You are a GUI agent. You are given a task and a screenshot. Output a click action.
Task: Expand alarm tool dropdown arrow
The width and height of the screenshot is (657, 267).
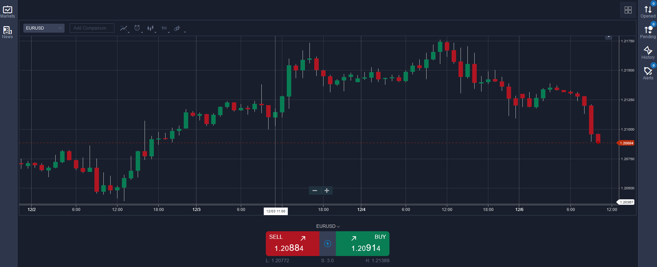point(142,32)
